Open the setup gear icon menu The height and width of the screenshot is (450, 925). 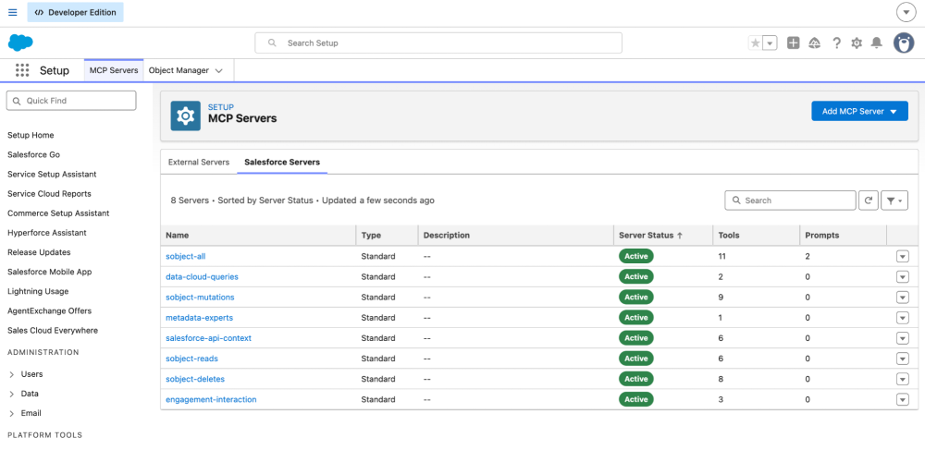[857, 43]
